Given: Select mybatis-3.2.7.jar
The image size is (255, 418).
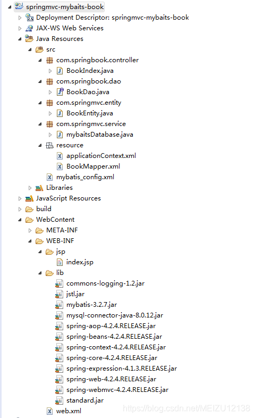Looking at the screenshot, I should point(91,305).
